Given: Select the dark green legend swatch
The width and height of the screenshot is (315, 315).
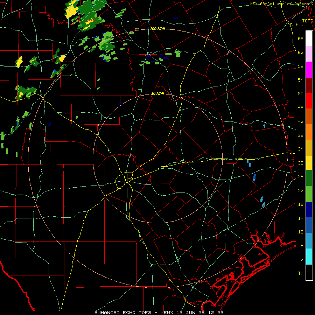Looking at the screenshot, I should click(x=309, y=178).
